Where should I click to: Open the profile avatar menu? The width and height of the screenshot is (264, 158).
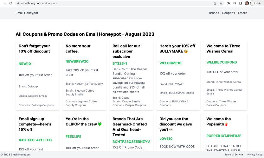(247, 3)
